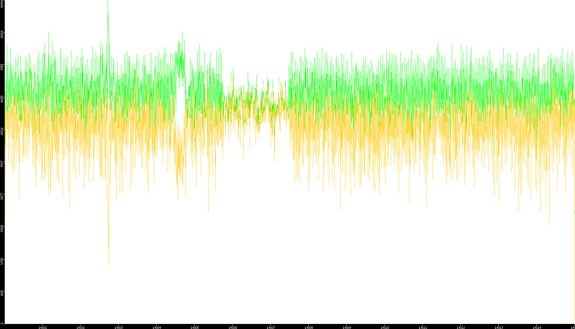Click the 14:09 time axis label
The width and height of the screenshot is (575, 329).
[x=347, y=327]
